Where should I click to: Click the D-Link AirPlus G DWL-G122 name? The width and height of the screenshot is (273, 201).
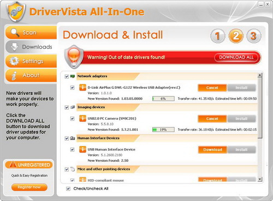[134, 88]
